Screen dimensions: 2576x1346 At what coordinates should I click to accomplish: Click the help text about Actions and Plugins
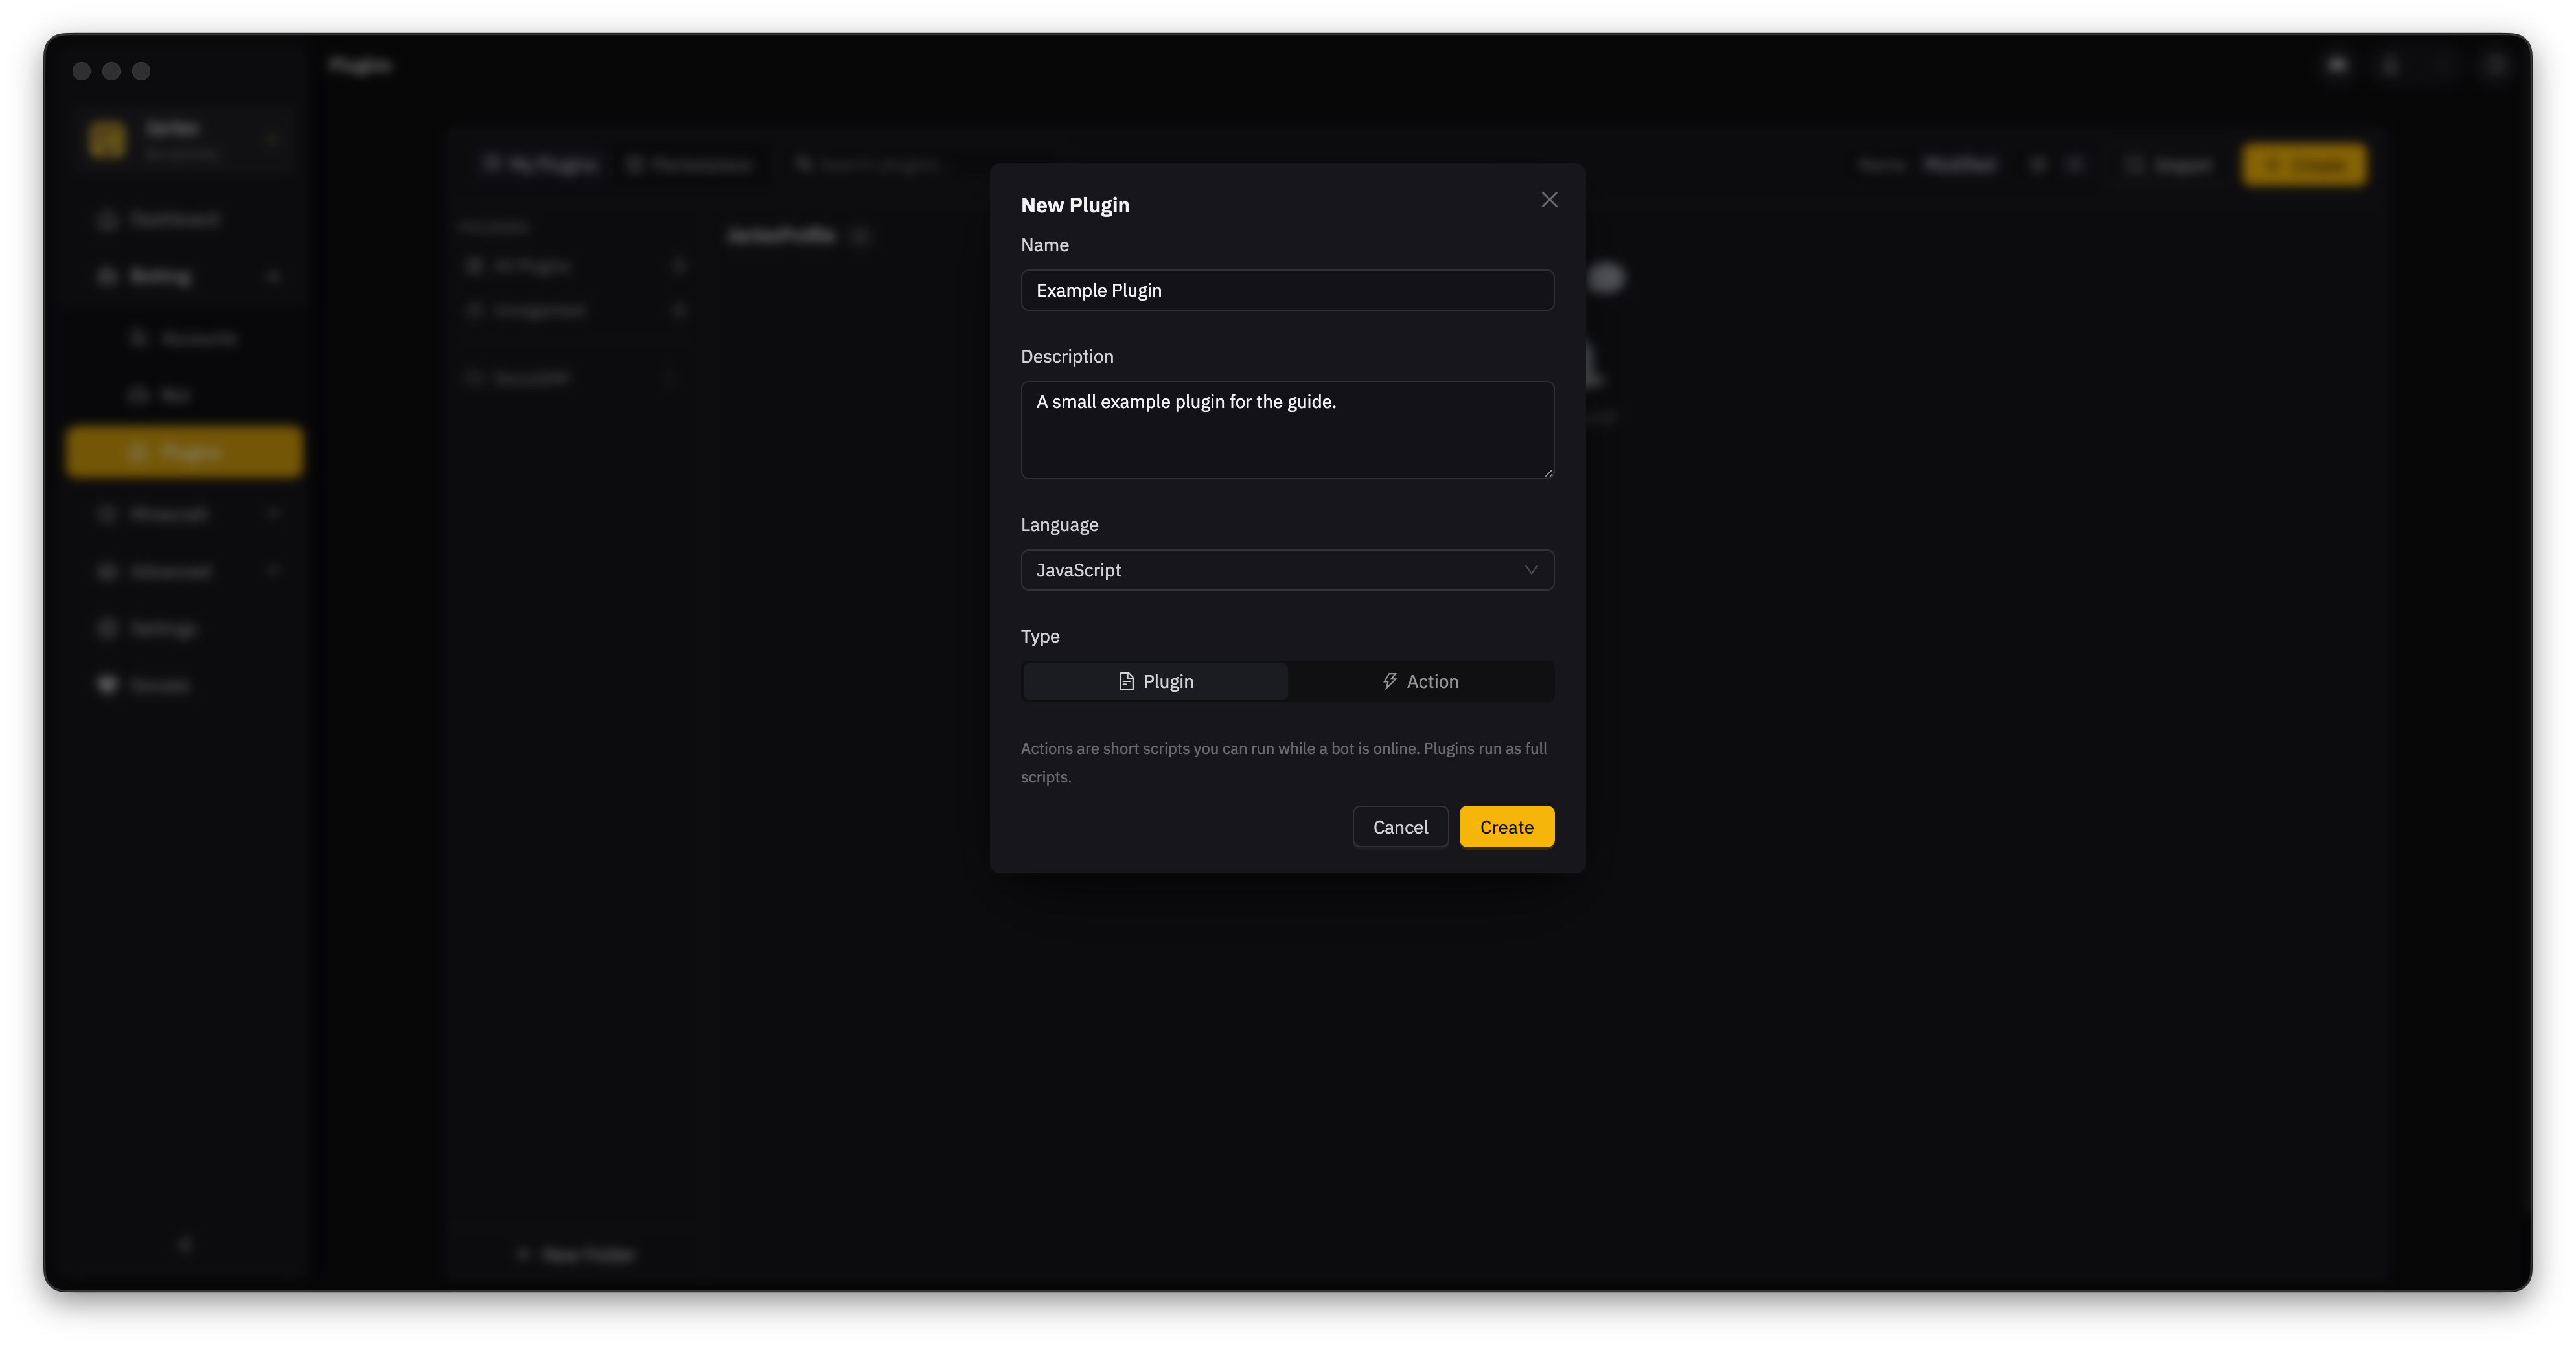coord(1284,762)
